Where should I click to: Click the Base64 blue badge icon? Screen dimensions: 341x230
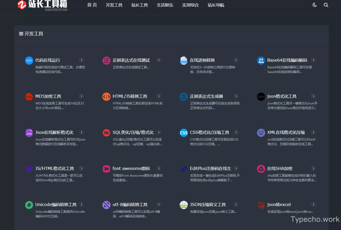coord(261,61)
